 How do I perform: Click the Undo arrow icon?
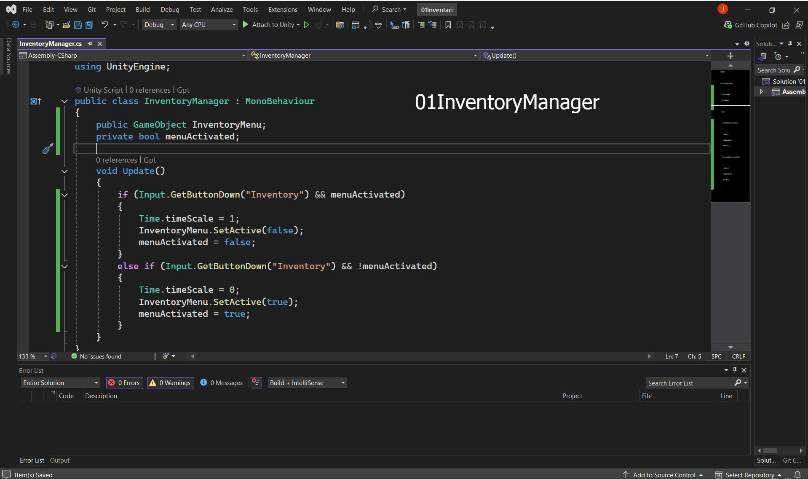[x=105, y=25]
